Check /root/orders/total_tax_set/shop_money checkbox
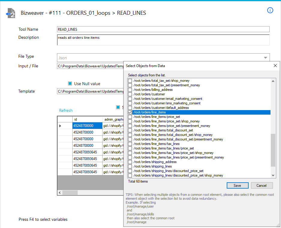The height and width of the screenshot is (228, 281). 130,81
